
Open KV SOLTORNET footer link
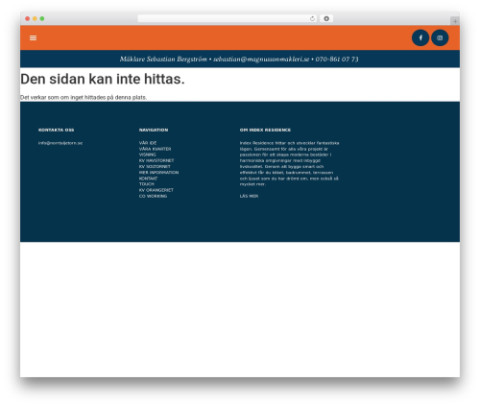155,166
